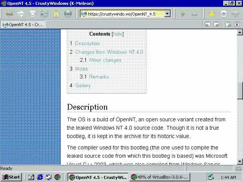Click the Channels quick launch icon
243x182 pixels.
point(49,177)
